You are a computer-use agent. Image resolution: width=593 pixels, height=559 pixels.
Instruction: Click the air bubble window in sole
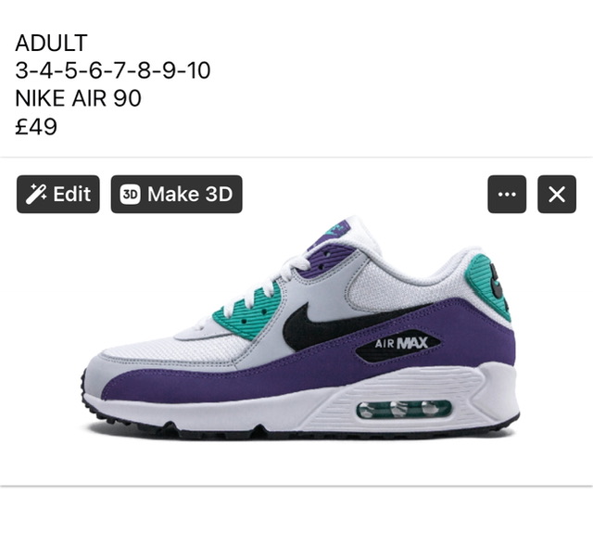404,410
